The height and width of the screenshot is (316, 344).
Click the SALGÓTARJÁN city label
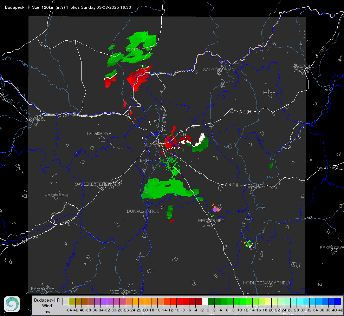click(219, 70)
